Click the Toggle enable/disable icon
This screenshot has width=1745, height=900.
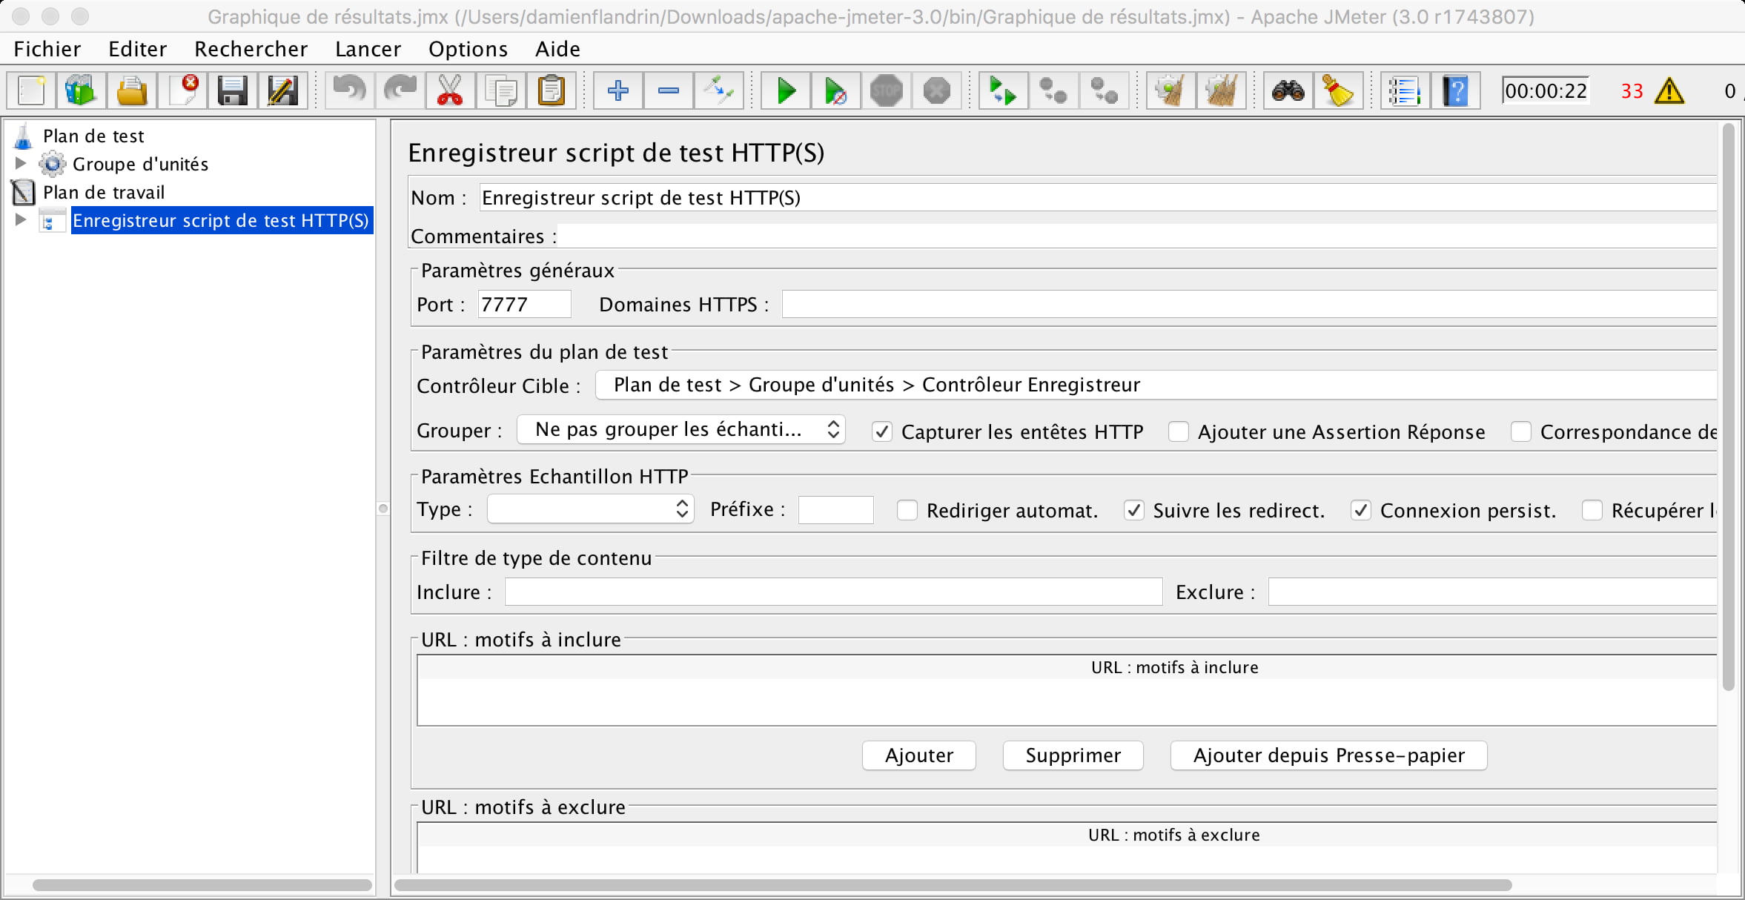[x=718, y=91]
